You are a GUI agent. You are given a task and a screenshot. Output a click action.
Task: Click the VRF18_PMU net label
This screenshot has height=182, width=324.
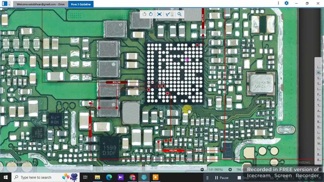116,82
